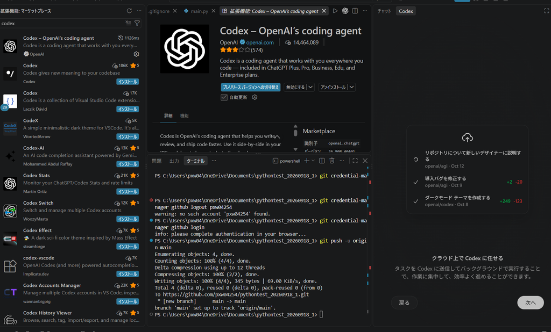This screenshot has width=551, height=332.
Task: Open the Codex History Viewer entry
Action: point(72,317)
